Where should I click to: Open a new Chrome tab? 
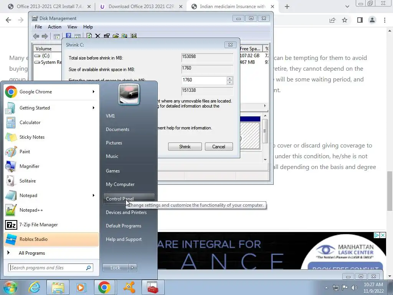[x=287, y=7]
